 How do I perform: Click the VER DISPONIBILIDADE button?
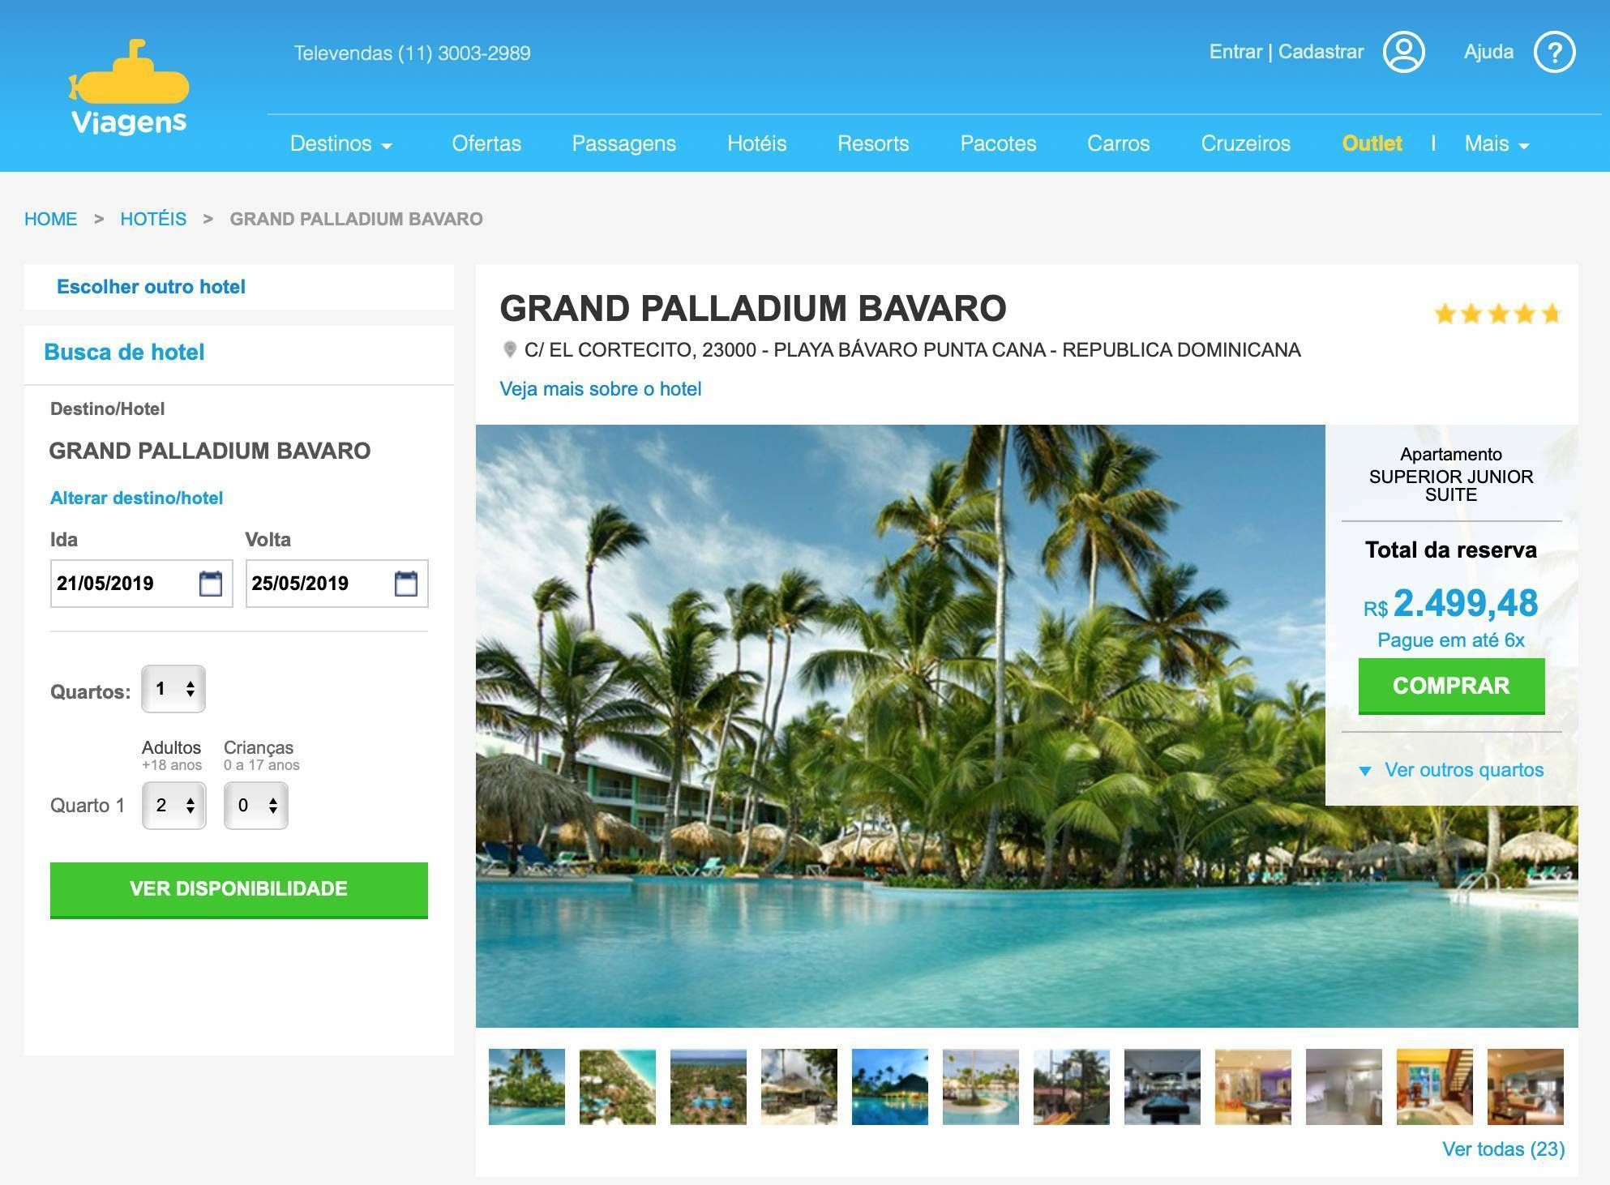[239, 889]
